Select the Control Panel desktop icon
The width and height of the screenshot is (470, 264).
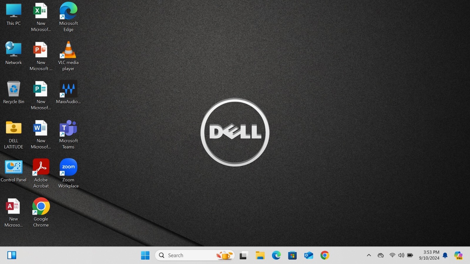pyautogui.click(x=14, y=171)
